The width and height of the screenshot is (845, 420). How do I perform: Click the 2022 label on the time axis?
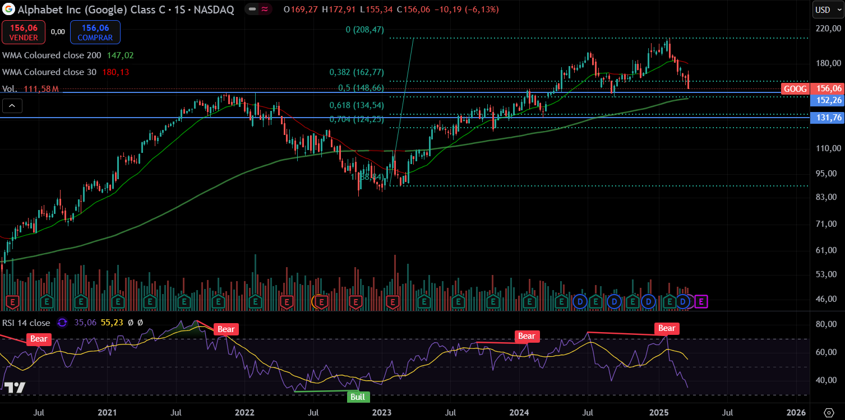244,413
